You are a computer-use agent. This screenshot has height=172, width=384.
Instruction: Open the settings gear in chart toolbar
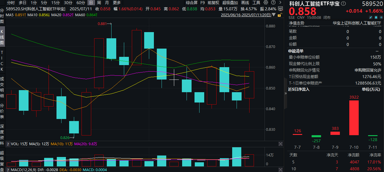[x=265, y=3]
